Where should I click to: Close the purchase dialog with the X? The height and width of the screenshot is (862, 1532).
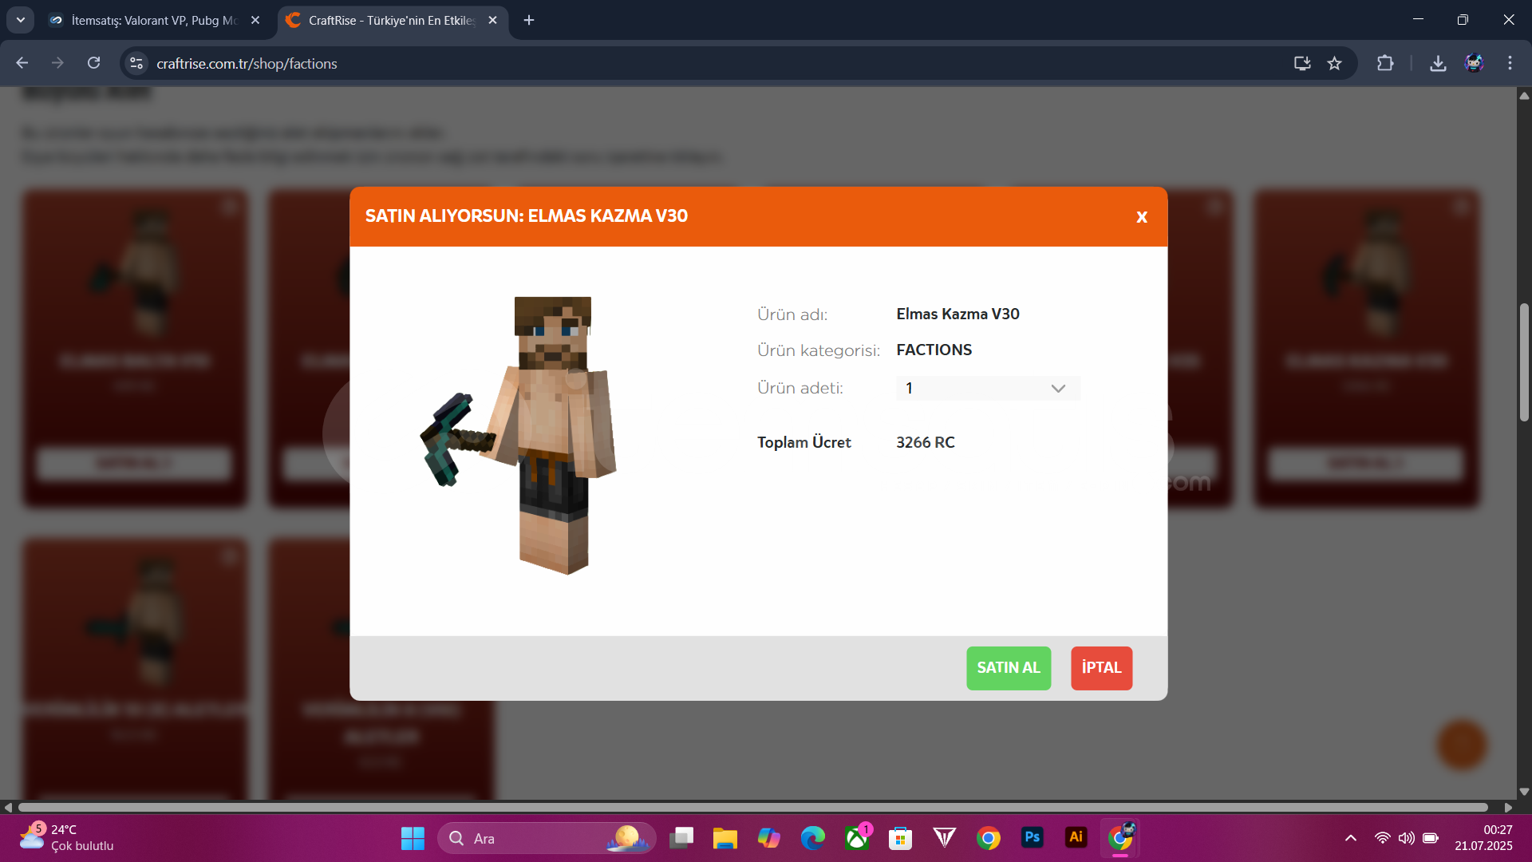point(1141,217)
